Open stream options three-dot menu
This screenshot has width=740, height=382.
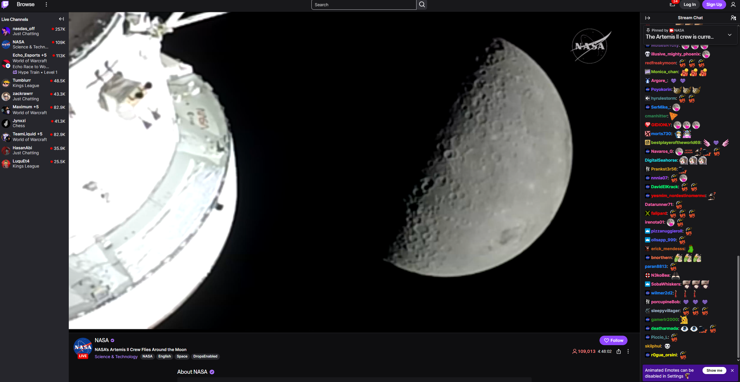click(628, 351)
